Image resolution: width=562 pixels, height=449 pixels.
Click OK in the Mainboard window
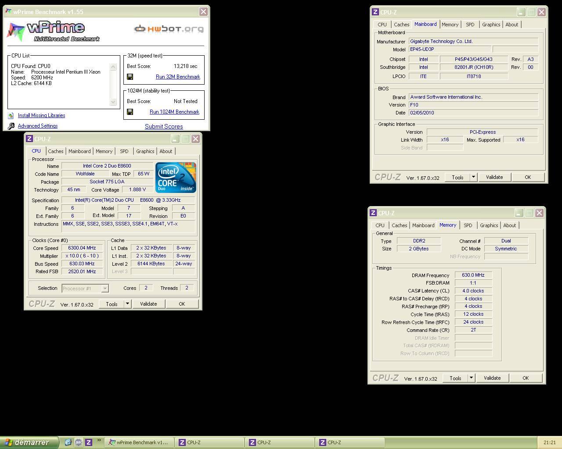point(528,177)
